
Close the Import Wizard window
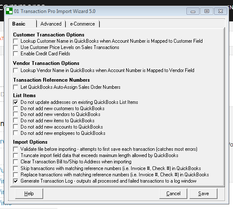(x=221, y=11)
